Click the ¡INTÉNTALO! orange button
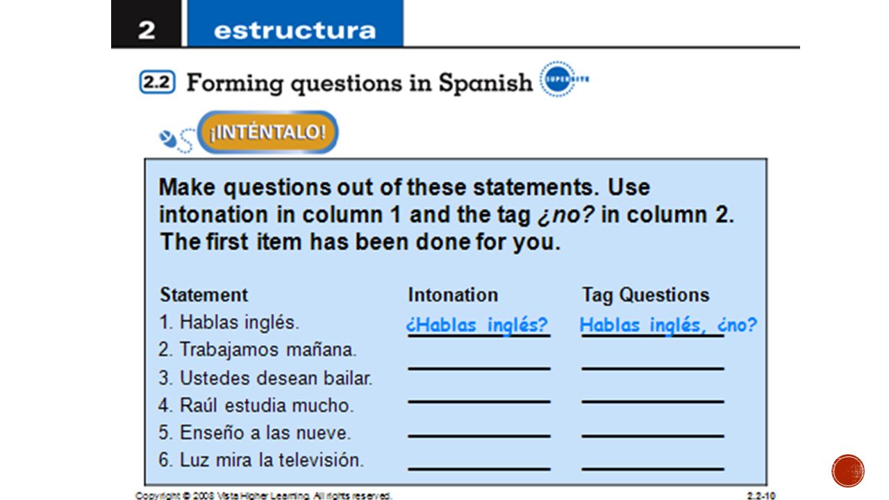 click(267, 132)
